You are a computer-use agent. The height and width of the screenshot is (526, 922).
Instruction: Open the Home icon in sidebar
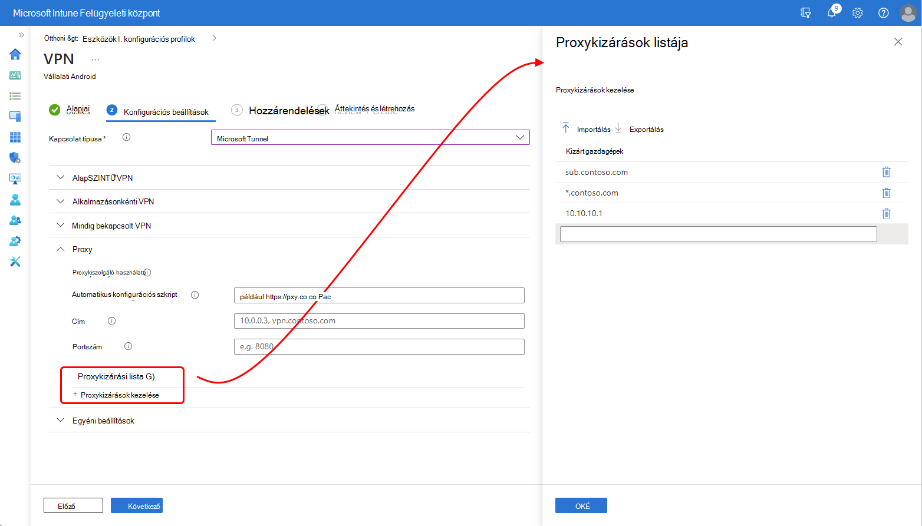[x=15, y=54]
